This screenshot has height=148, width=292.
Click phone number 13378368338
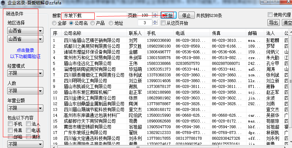click(x=159, y=75)
